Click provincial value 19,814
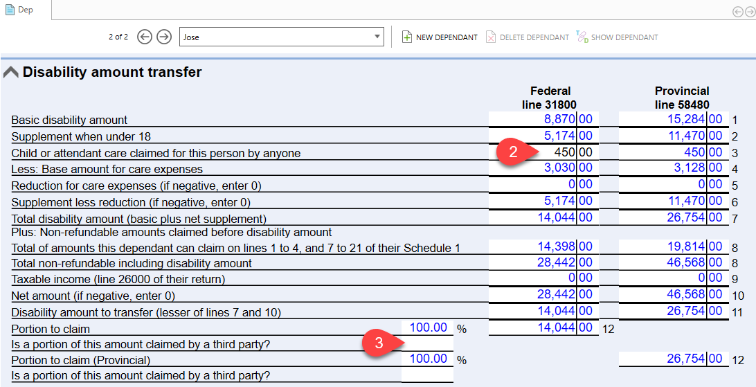Viewport: 756px width, 387px height. click(x=673, y=246)
